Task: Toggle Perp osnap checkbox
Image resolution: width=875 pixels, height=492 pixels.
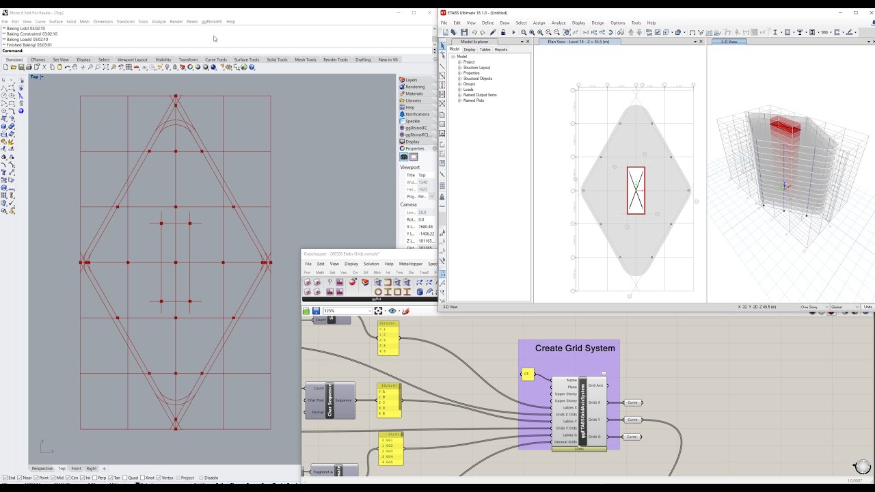Action: point(96,478)
